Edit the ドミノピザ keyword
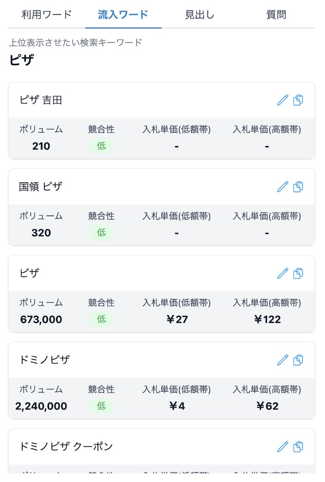The width and height of the screenshot is (325, 482). (x=282, y=360)
